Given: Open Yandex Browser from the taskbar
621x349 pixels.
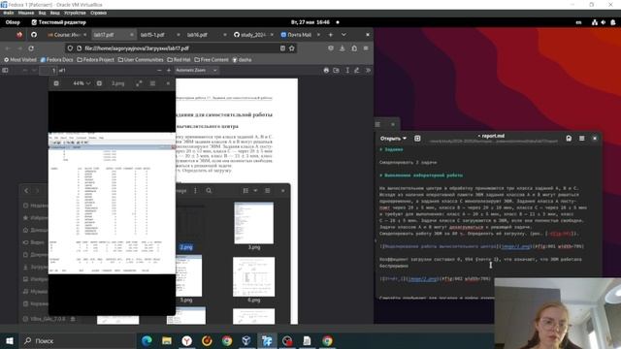Looking at the screenshot, I should (x=187, y=340).
